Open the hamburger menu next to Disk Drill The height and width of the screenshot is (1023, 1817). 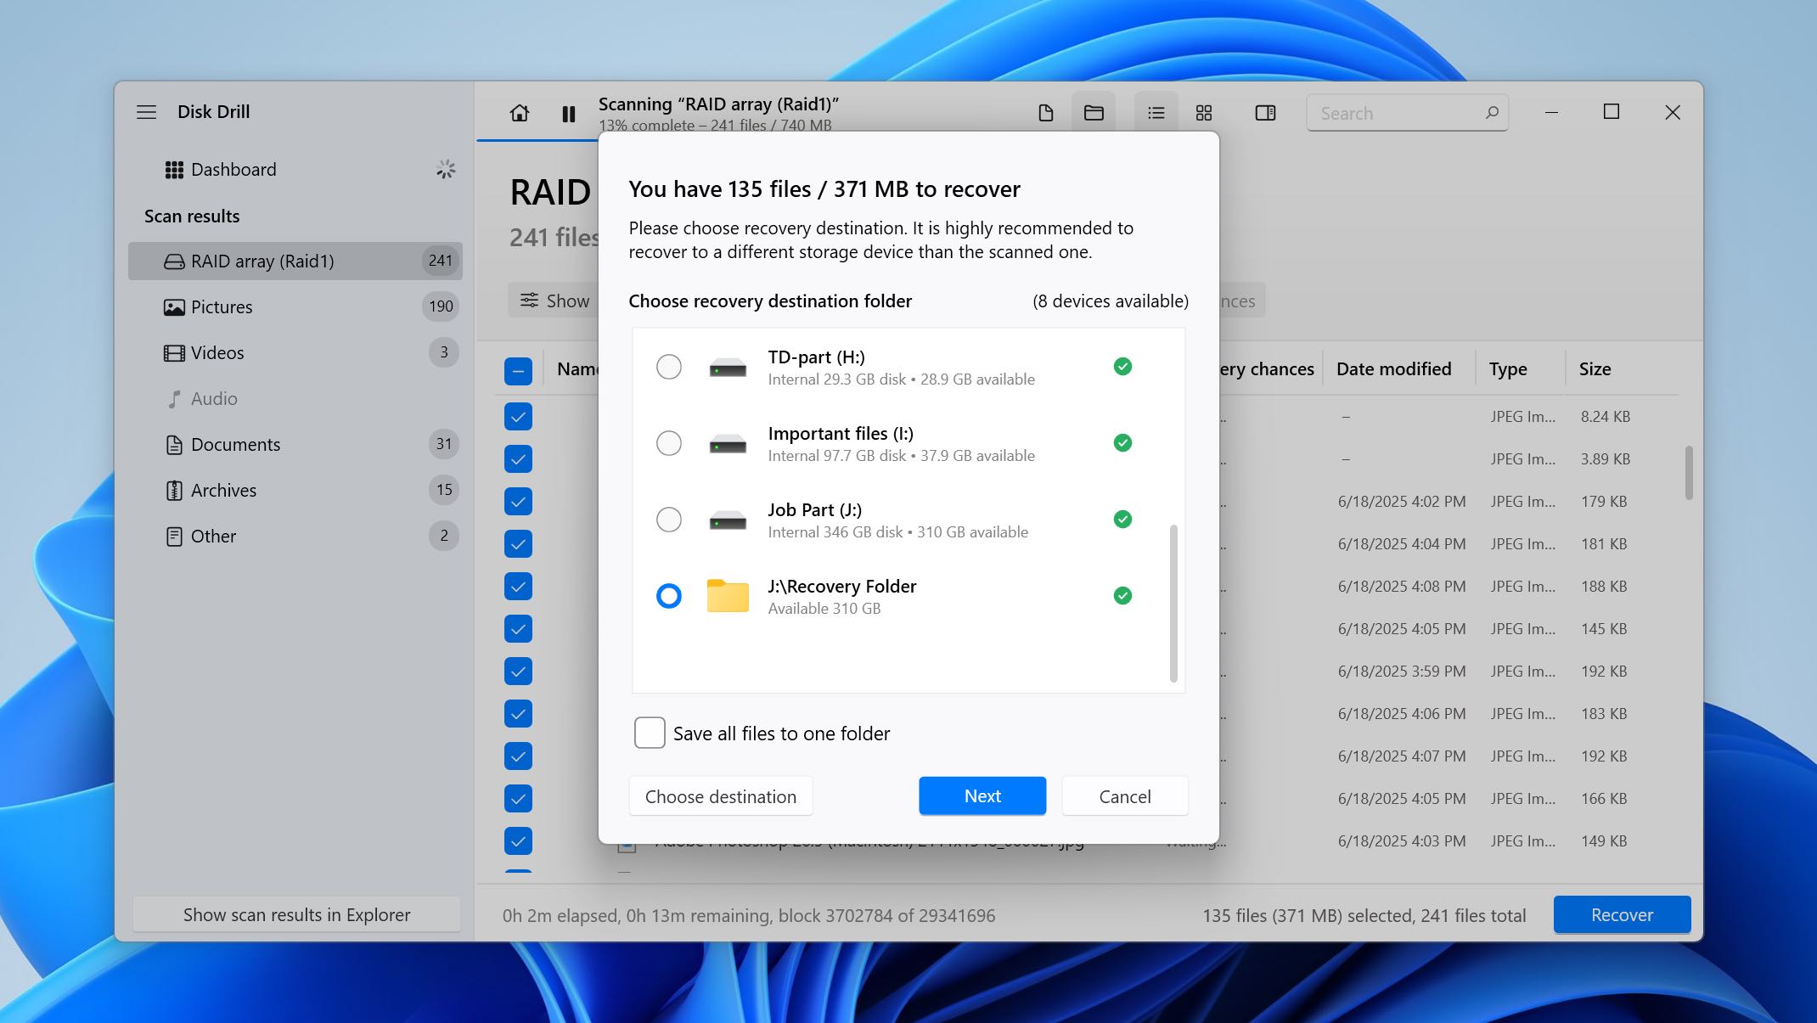point(146,112)
